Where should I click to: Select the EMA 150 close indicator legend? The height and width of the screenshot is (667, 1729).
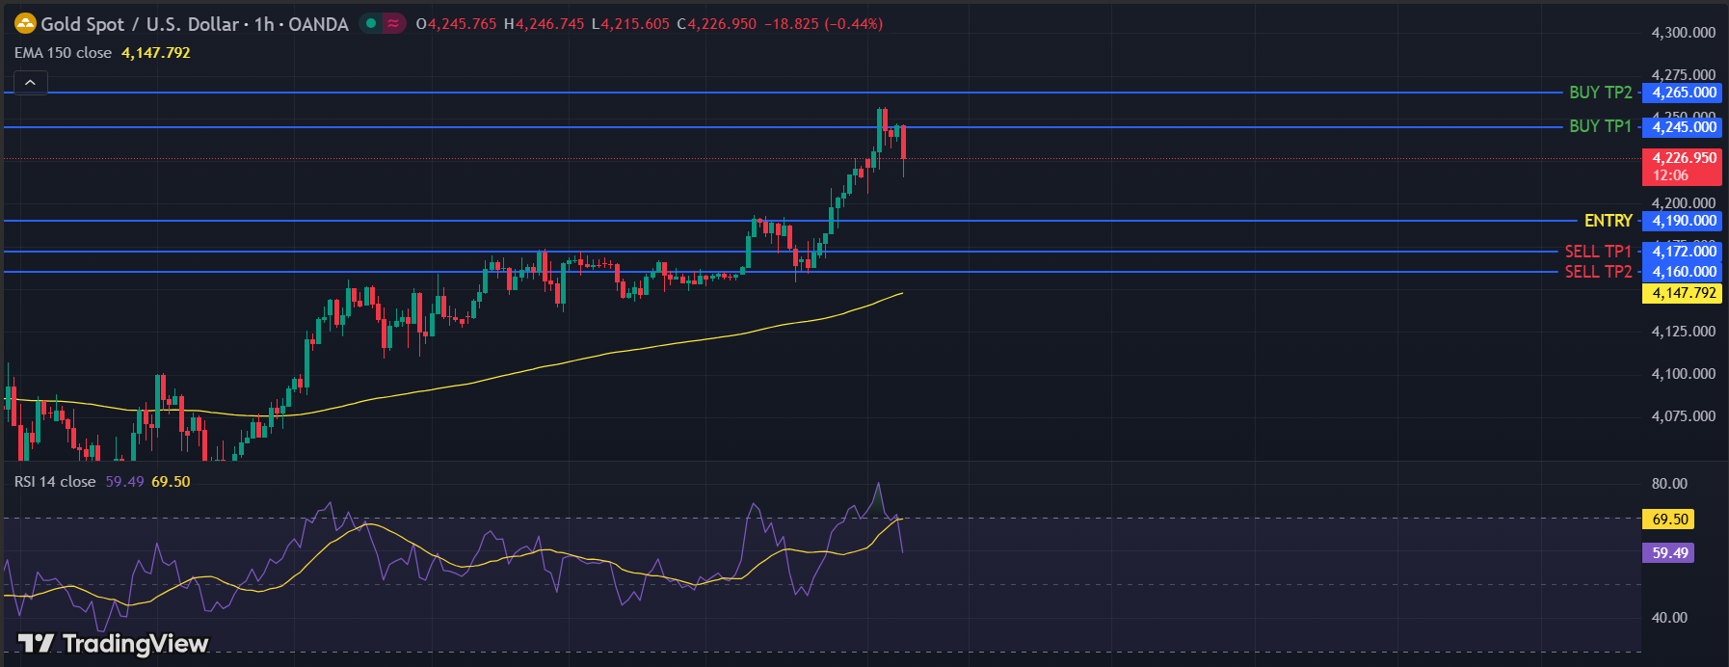(x=64, y=53)
